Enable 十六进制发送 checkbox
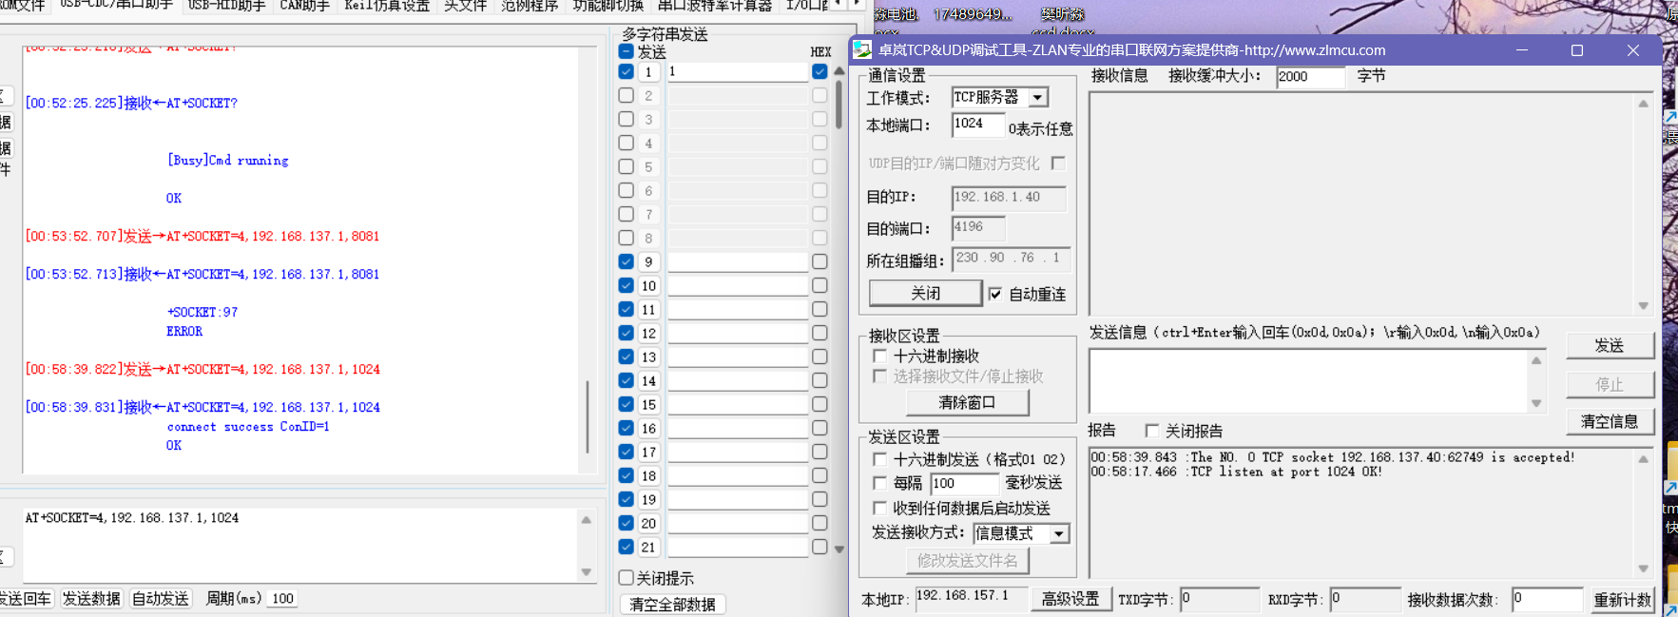1678x617 pixels. coord(879,459)
